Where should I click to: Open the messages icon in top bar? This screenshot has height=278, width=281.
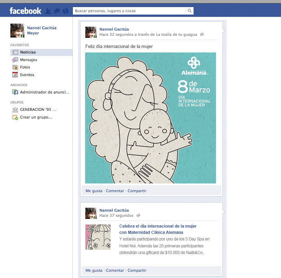click(x=57, y=11)
